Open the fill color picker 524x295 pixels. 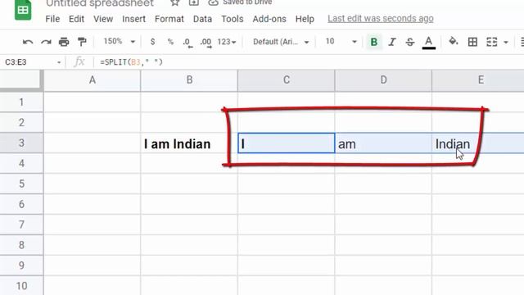pyautogui.click(x=453, y=42)
